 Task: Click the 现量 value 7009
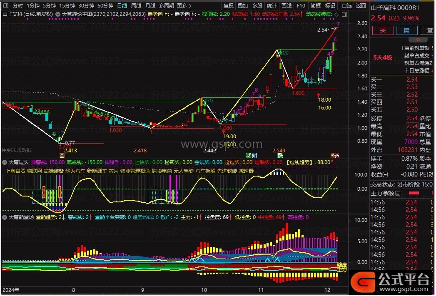pyautogui.click(x=411, y=142)
